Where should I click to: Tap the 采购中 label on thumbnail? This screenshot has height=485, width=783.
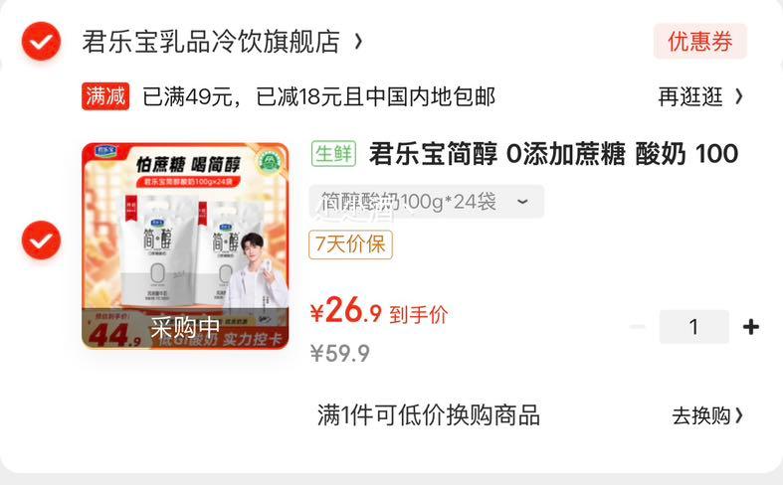[x=185, y=327]
